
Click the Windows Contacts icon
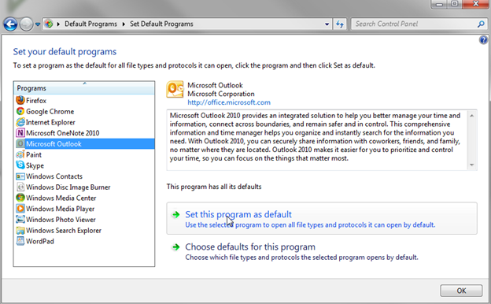tap(20, 176)
